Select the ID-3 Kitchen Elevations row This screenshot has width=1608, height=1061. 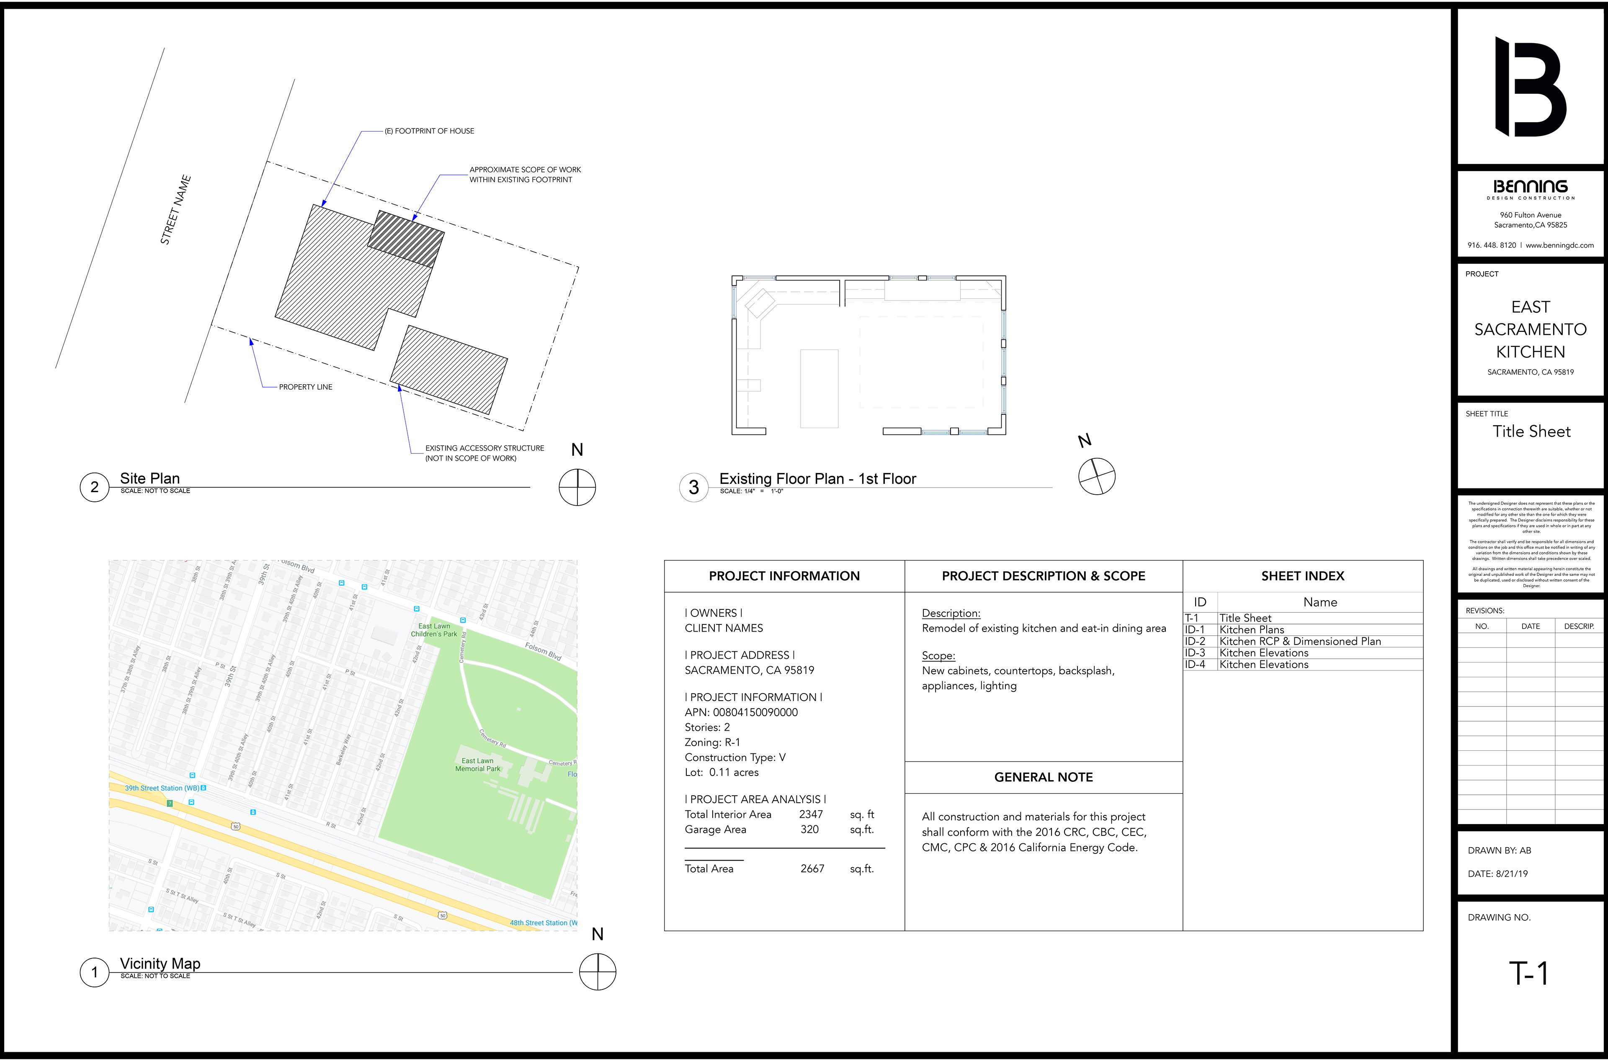pyautogui.click(x=1302, y=653)
